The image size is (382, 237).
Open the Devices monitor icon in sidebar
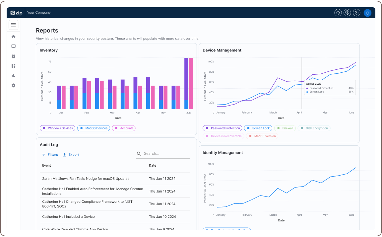point(13,46)
